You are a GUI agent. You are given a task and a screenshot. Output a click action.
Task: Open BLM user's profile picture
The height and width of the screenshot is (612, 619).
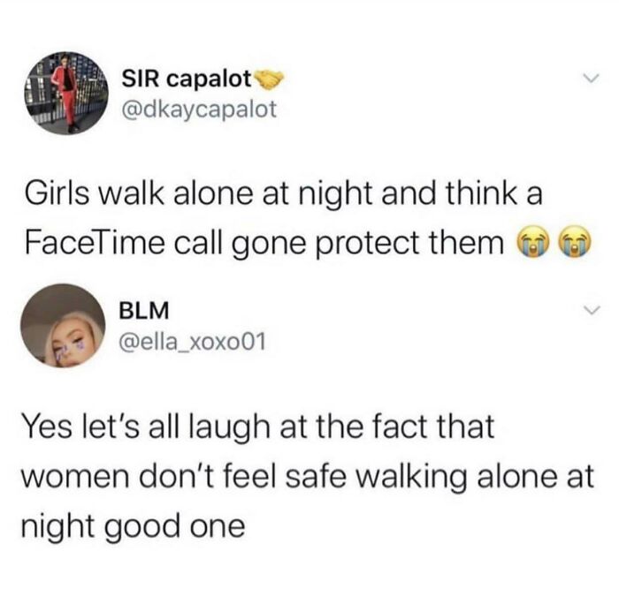point(63,325)
